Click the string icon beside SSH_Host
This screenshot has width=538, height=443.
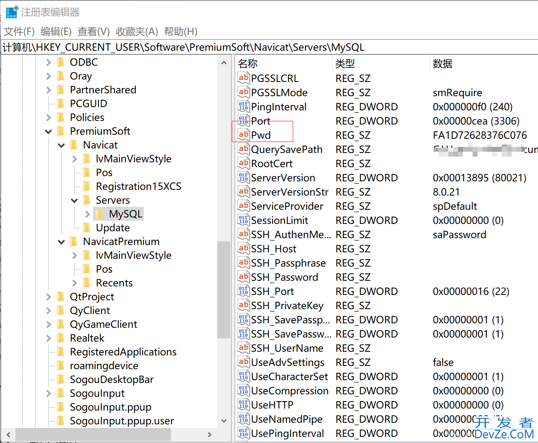coord(243,248)
